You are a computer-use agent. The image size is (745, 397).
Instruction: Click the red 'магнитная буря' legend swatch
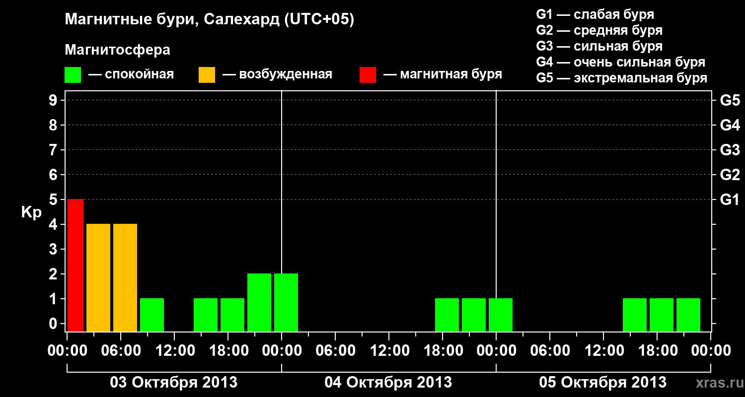[x=368, y=75]
